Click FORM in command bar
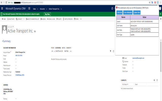This screenshot has height=101, width=162. (76, 19)
